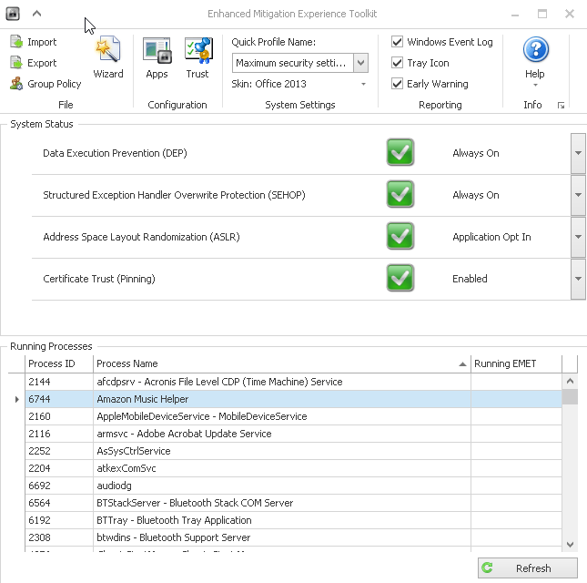Open the Import configuration option
Screen dimensions: 587x583
[34, 42]
